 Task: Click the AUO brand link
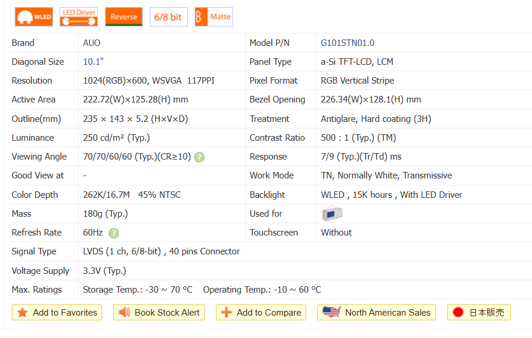[x=92, y=43]
